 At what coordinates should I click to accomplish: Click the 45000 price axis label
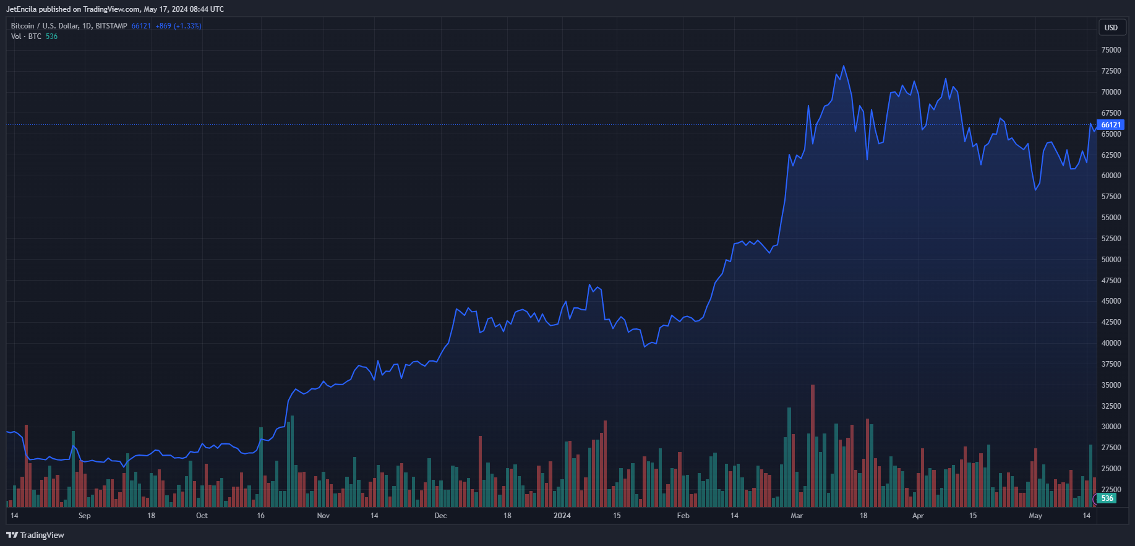click(1111, 301)
